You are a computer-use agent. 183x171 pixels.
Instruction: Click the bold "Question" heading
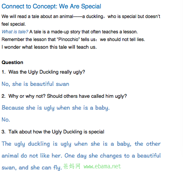[12, 62]
